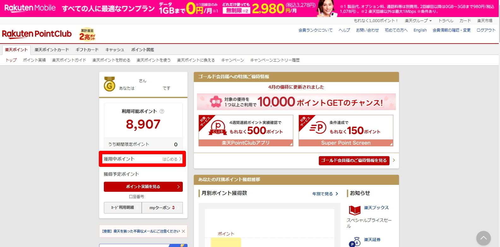Expand the 楽天グループ dropdown menu
500x247 pixels.
(418, 21)
